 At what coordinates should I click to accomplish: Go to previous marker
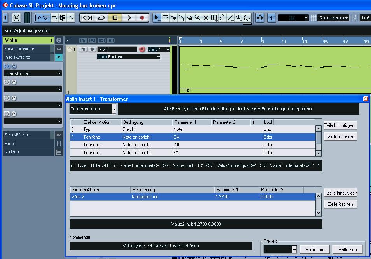[84, 18]
